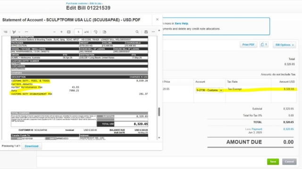Open the Xero Help link
The width and height of the screenshot is (302, 169).
click(181, 23)
